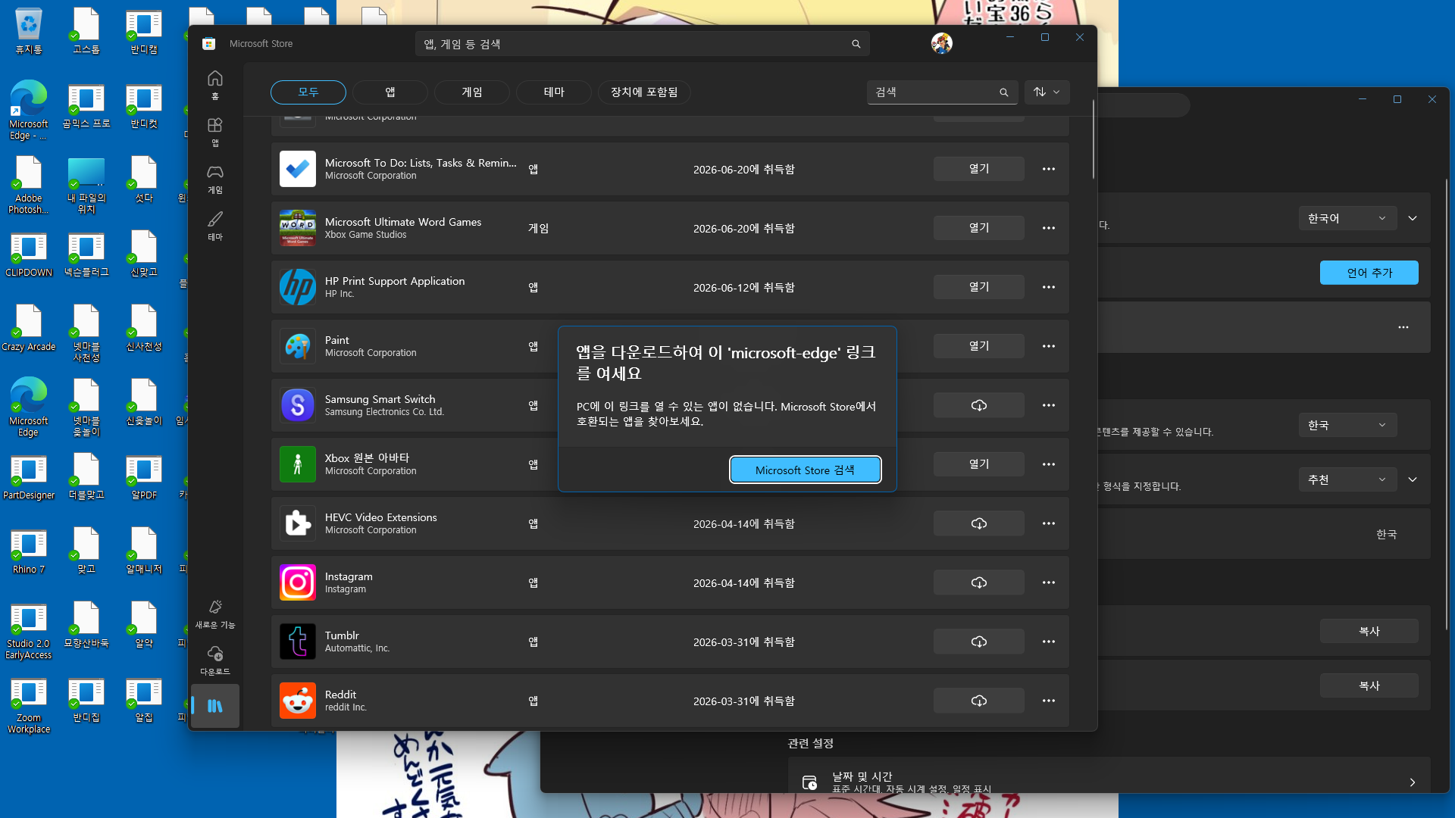Open the sort order dropdown in the library
The height and width of the screenshot is (818, 1455).
click(x=1047, y=92)
